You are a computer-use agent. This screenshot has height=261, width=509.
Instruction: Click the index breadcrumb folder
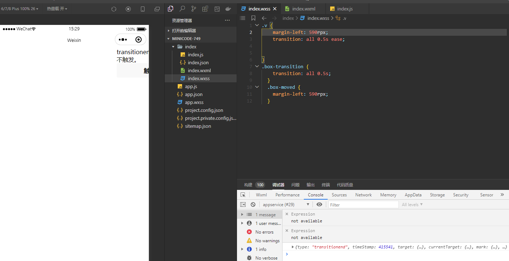tap(288, 18)
